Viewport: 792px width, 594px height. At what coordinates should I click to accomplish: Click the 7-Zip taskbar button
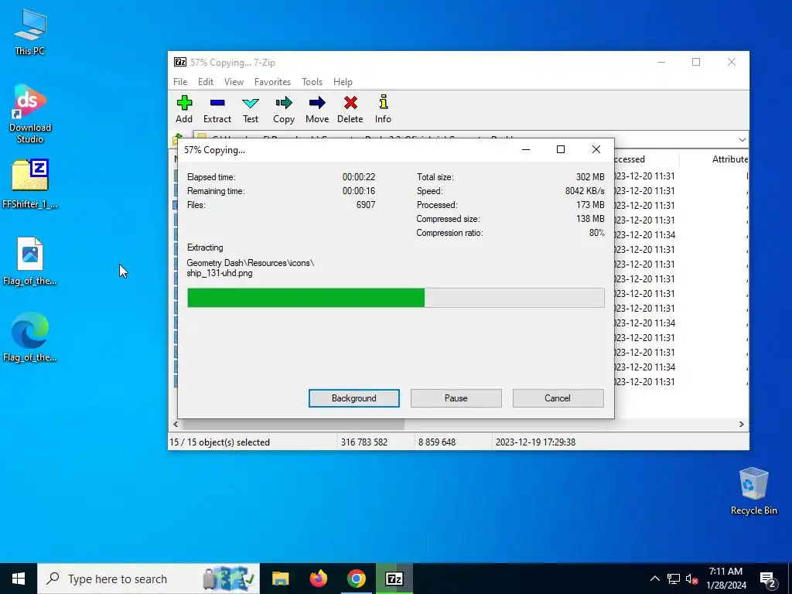click(x=394, y=579)
